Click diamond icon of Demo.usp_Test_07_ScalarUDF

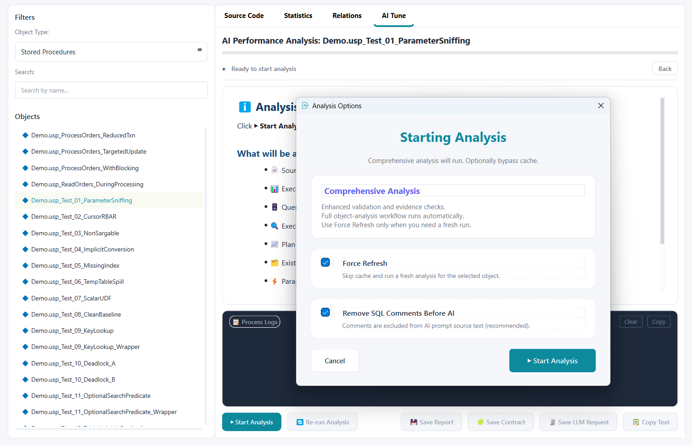[x=26, y=298]
